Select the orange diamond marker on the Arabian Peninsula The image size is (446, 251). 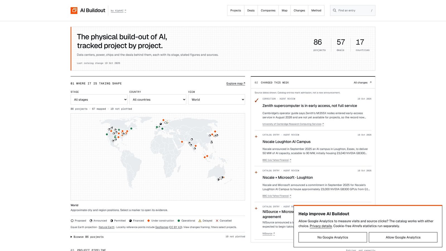(x=182, y=142)
